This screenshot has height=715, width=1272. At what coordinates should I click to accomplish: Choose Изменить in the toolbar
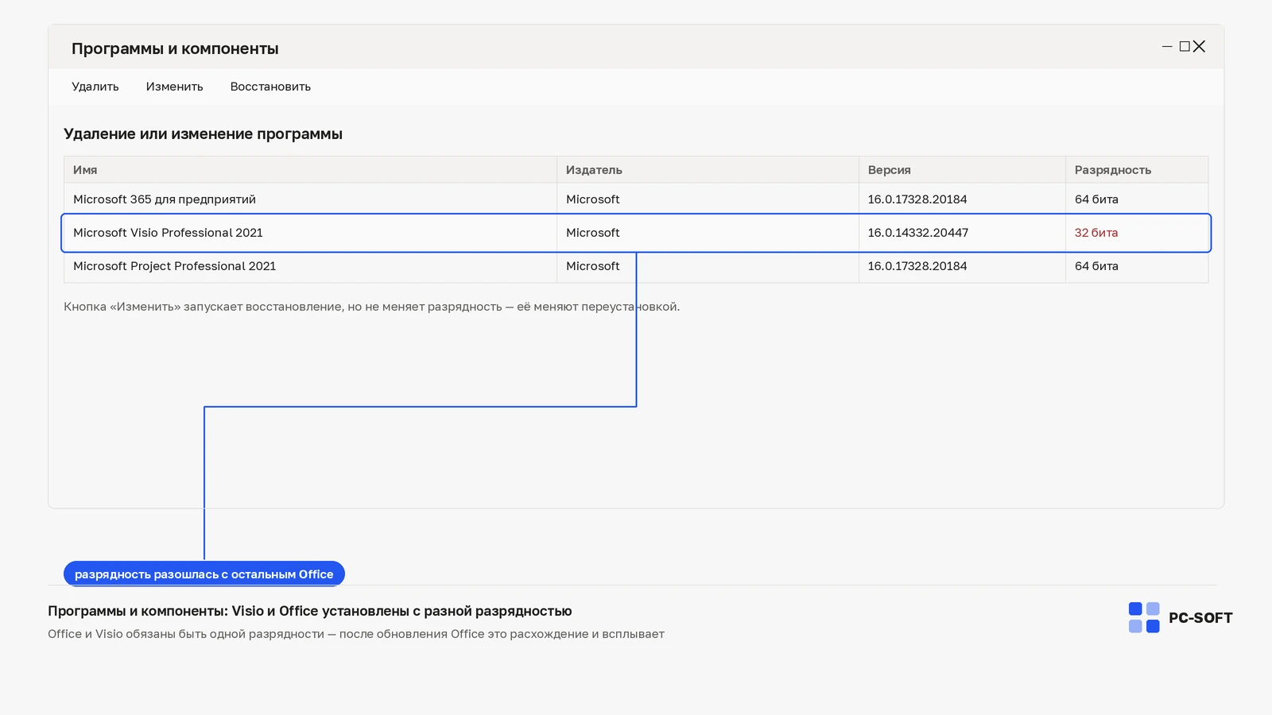coord(174,87)
